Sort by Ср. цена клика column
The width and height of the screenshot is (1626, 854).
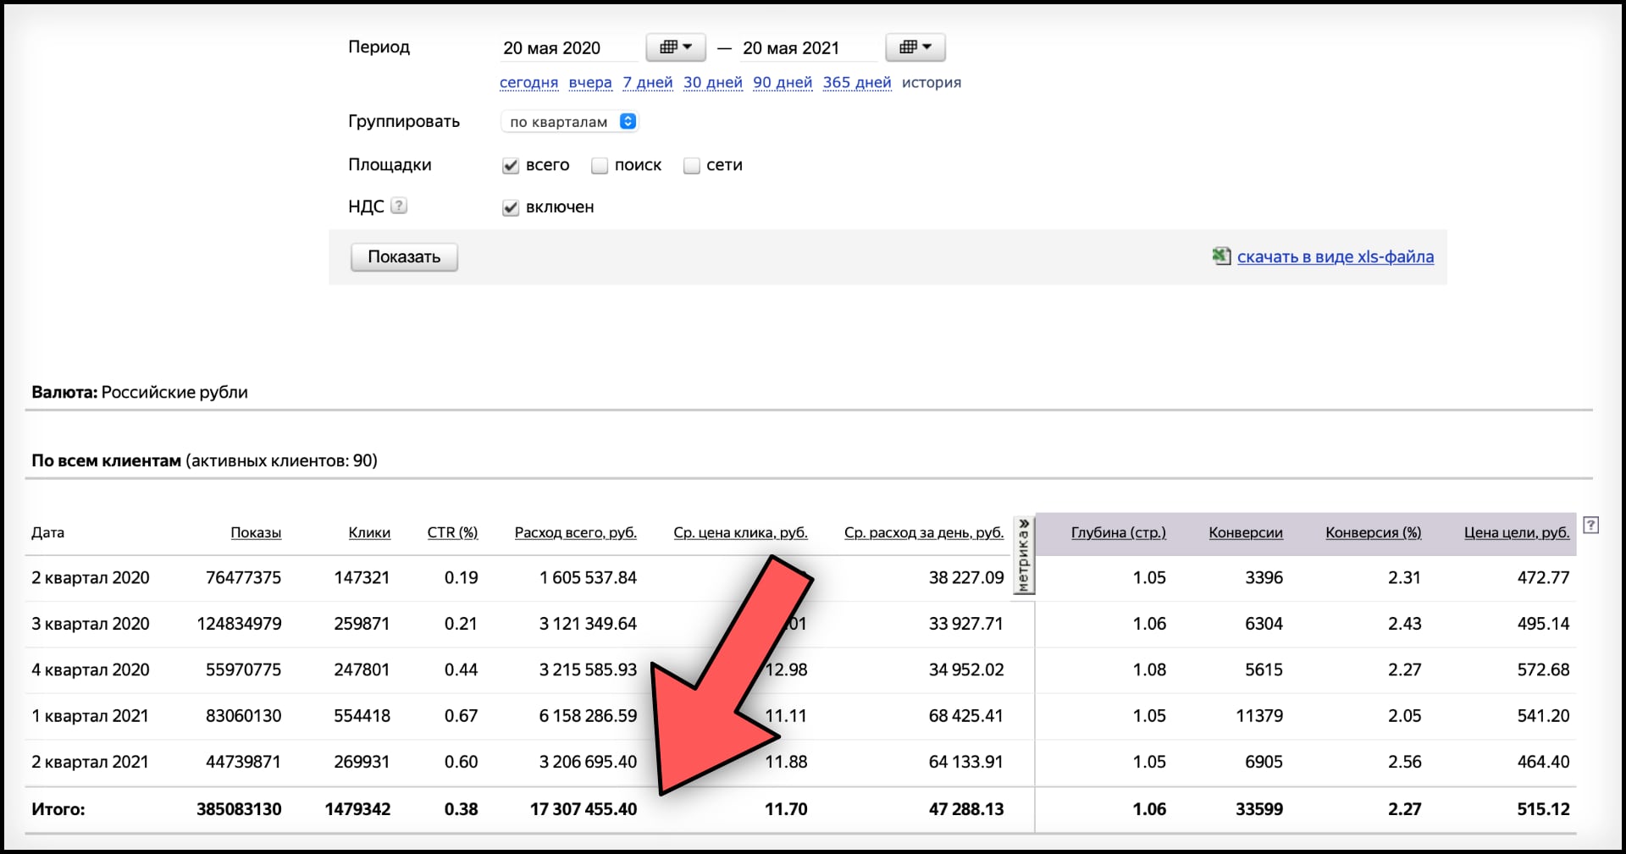740,532
